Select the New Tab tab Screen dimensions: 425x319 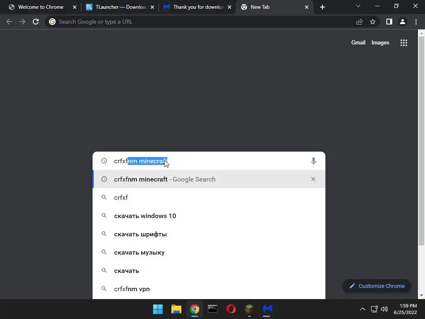pyautogui.click(x=274, y=7)
